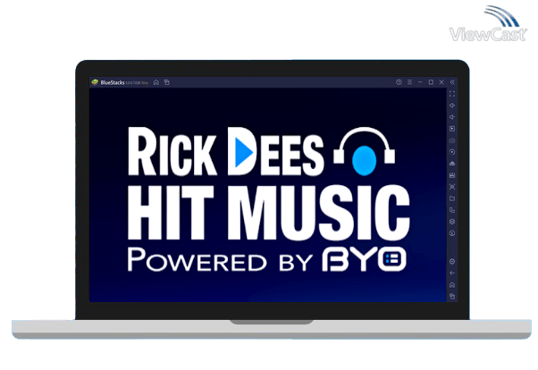This screenshot has width=538, height=370.
Task: Open the dimmed keyboard game controls icon
Action: click(x=452, y=140)
